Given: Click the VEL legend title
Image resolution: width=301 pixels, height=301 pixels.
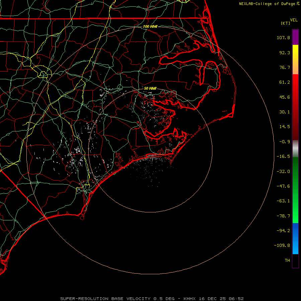Looking at the screenshot, I should point(294,20).
